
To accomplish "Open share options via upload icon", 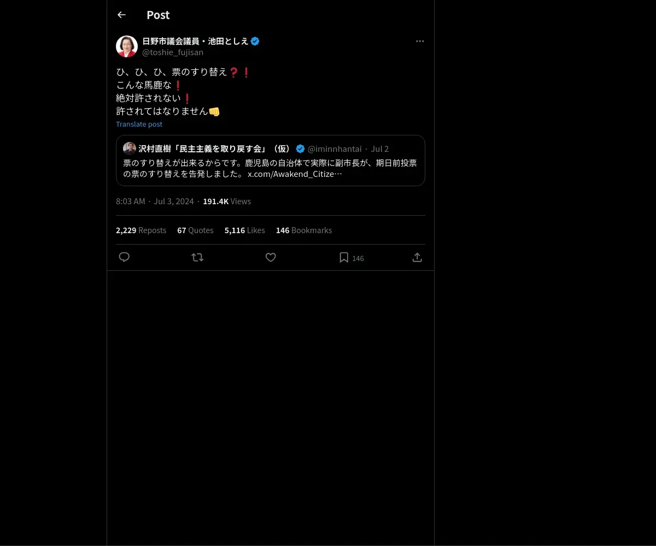I will point(417,257).
